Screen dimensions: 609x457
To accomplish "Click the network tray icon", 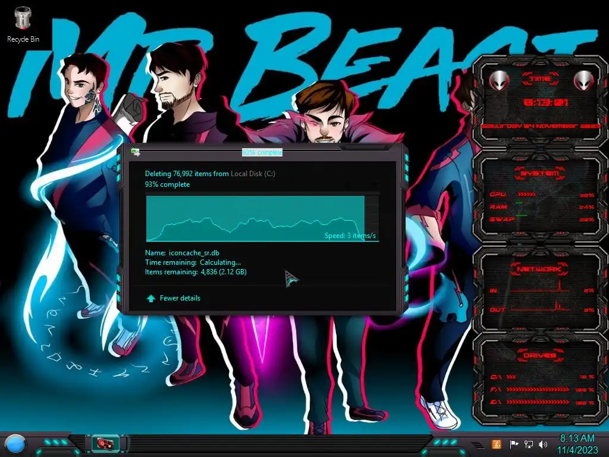I will click(x=529, y=444).
